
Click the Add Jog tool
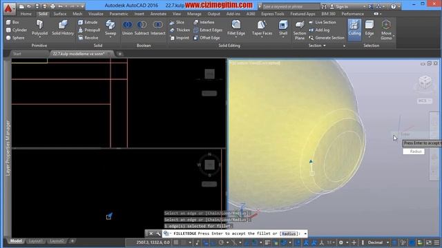tap(319, 30)
